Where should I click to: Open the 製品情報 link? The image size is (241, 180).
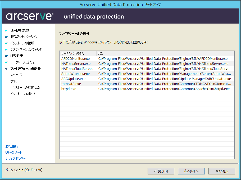12,146
